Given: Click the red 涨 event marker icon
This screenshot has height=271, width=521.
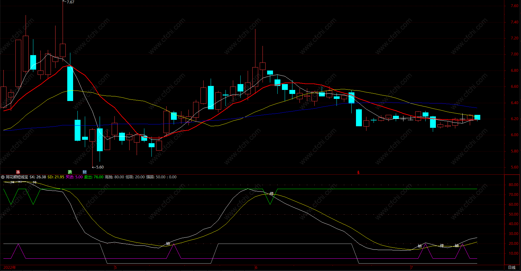Looking at the screenshot, I should (x=18, y=172).
